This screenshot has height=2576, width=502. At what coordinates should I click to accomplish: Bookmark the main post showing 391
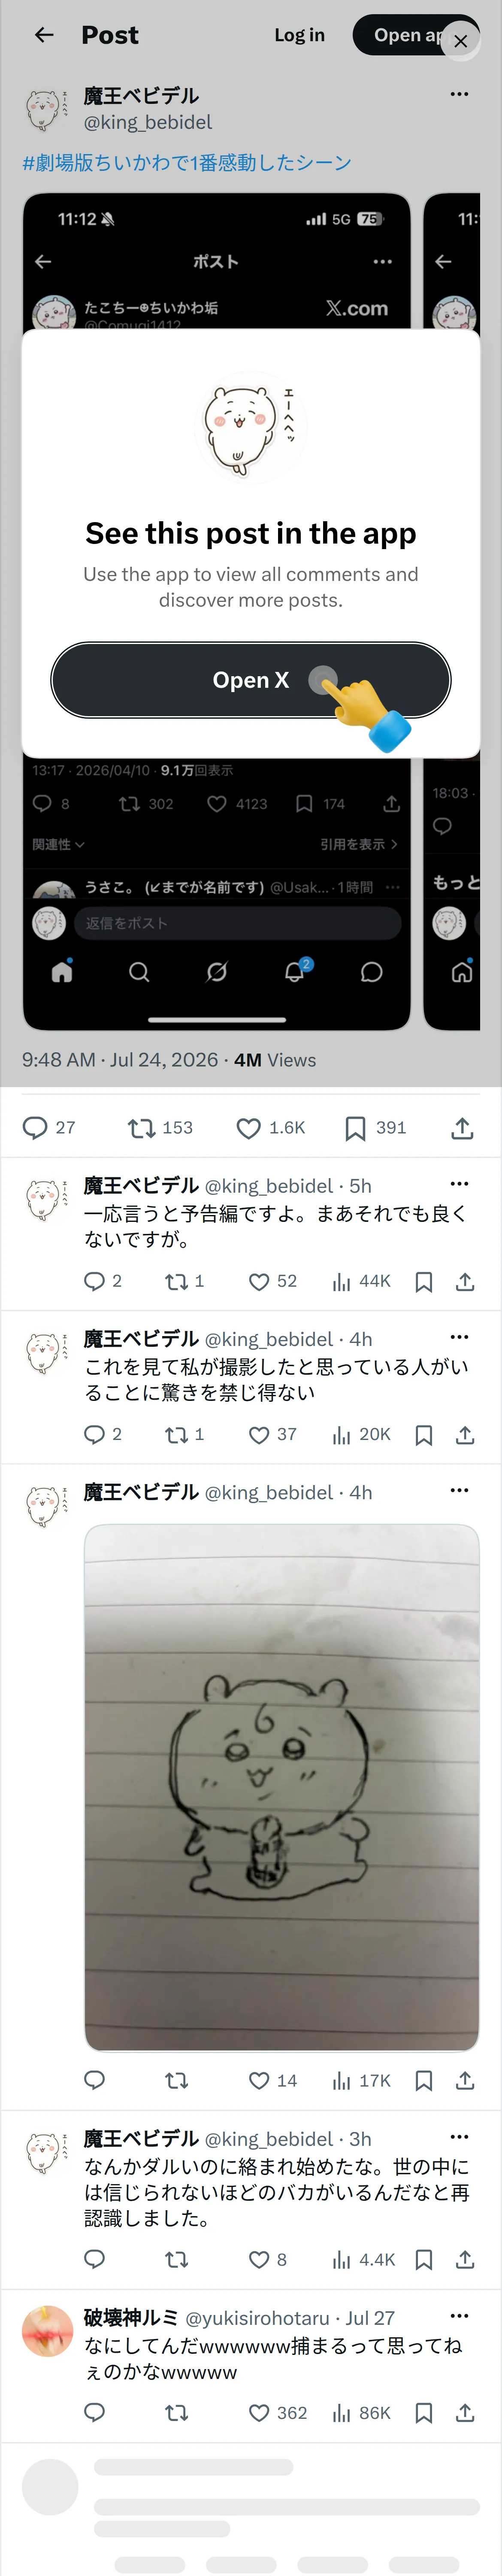[x=375, y=1128]
